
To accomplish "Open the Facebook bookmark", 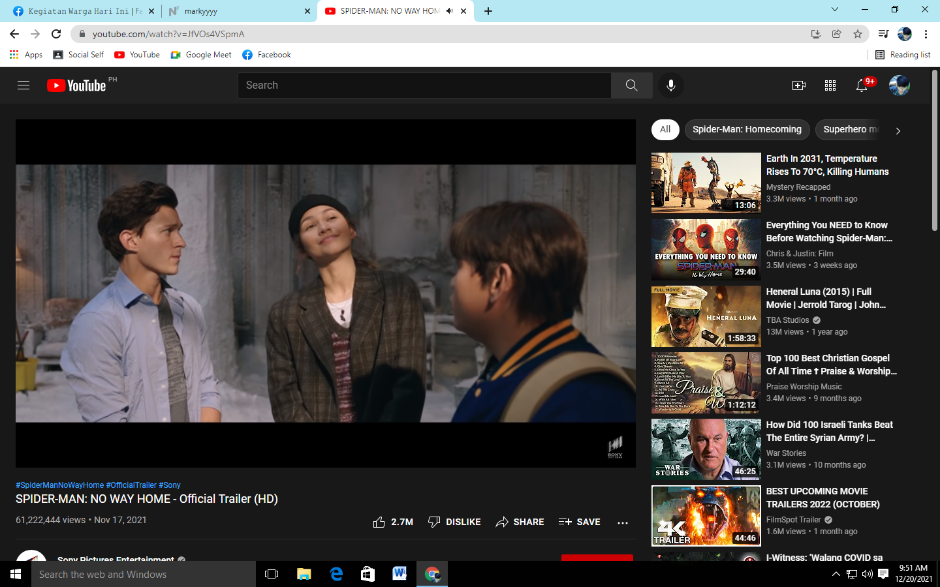I will (266, 55).
